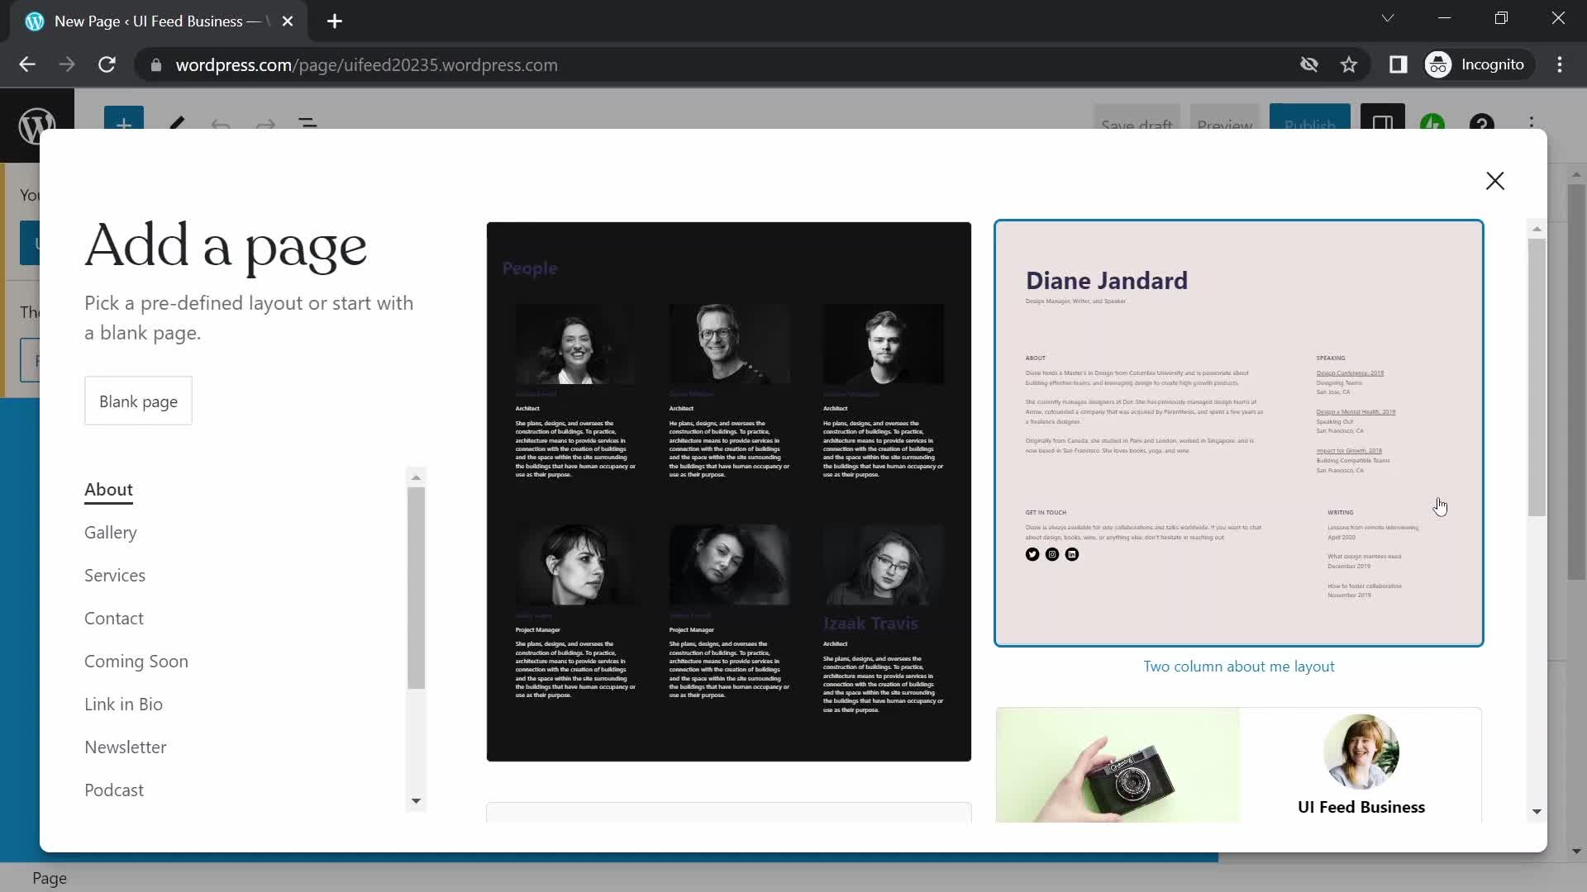Screen dimensions: 1587x892
Task: Click the Redo arrow icon
Action: [264, 126]
